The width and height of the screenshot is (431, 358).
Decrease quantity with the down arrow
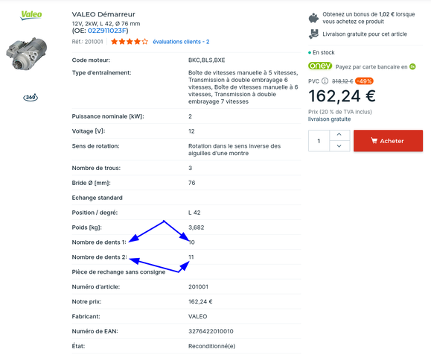tap(339, 146)
